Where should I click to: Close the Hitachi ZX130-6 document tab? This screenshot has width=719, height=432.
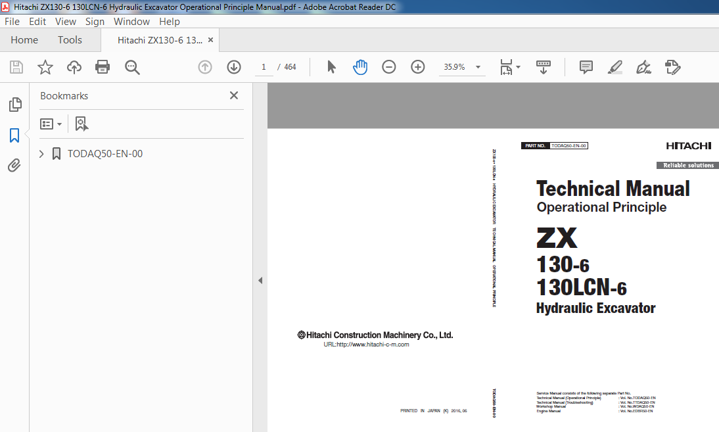(210, 40)
